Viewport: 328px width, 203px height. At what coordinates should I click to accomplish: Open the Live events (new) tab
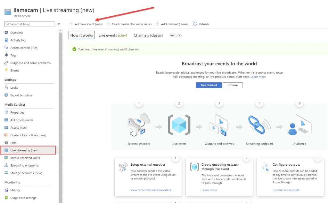113,35
